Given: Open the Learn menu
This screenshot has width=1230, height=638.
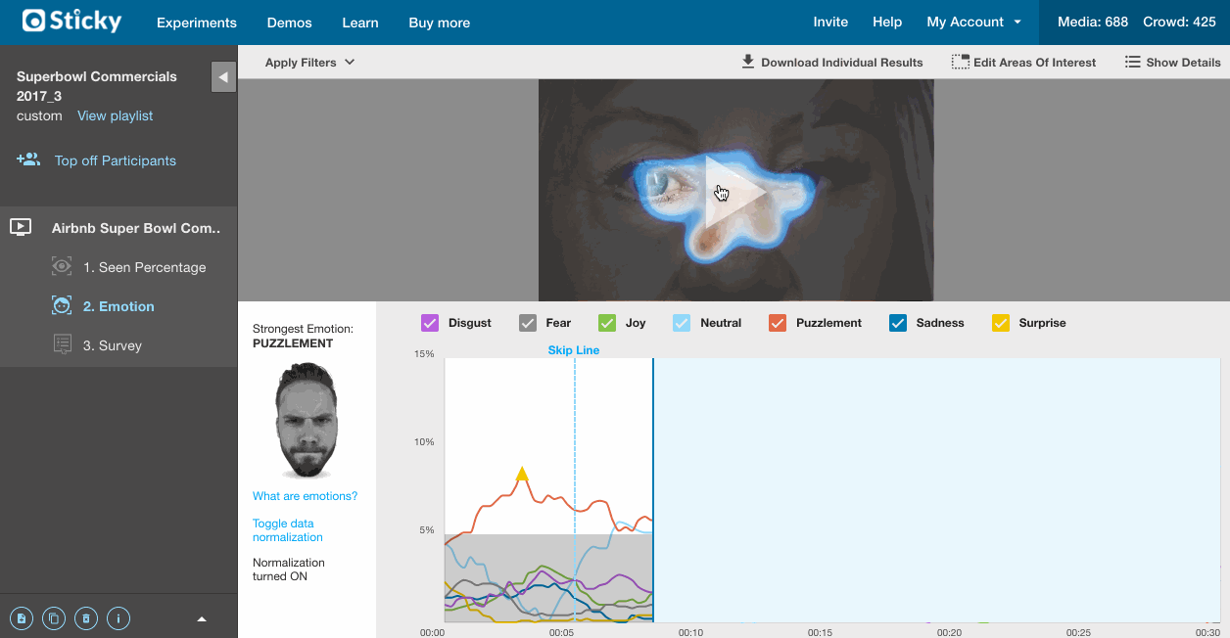Looking at the screenshot, I should point(360,23).
